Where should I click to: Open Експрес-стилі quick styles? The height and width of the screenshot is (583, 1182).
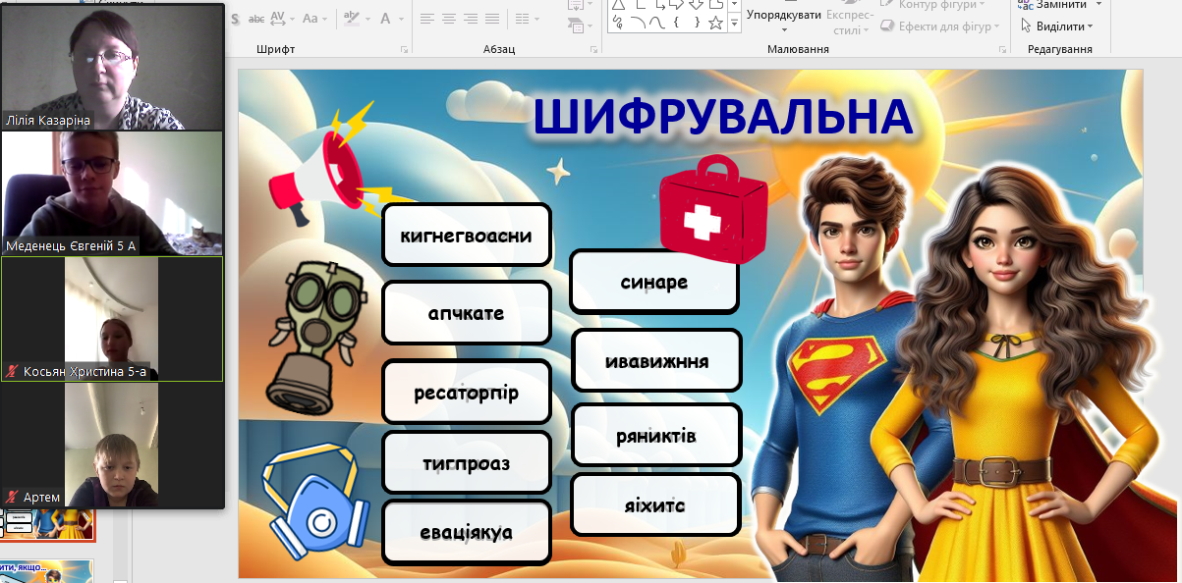[x=849, y=22]
